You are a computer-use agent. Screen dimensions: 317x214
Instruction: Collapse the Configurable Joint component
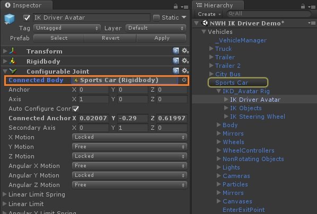[5, 71]
